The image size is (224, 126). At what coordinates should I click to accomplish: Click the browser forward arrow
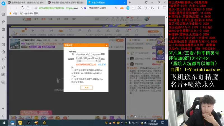(16, 8)
